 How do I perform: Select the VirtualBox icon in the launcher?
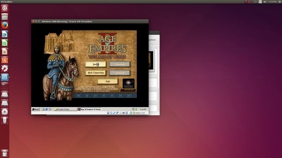coord(5,77)
